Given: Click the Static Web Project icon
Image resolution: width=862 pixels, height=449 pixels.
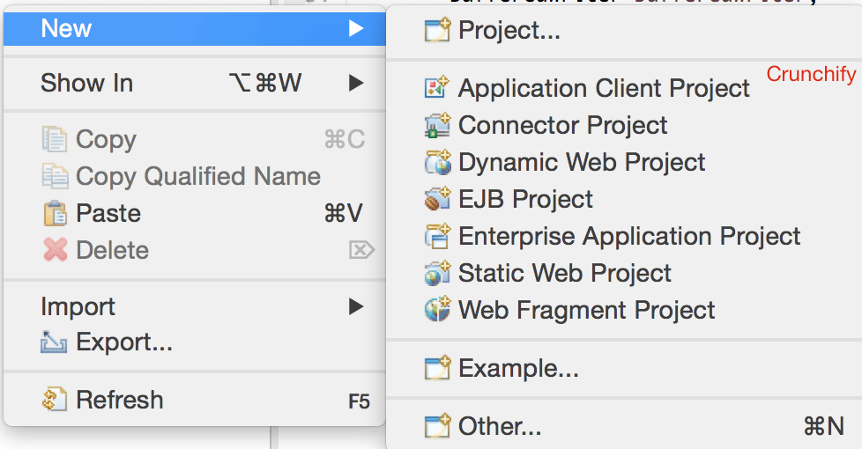Looking at the screenshot, I should (x=437, y=273).
